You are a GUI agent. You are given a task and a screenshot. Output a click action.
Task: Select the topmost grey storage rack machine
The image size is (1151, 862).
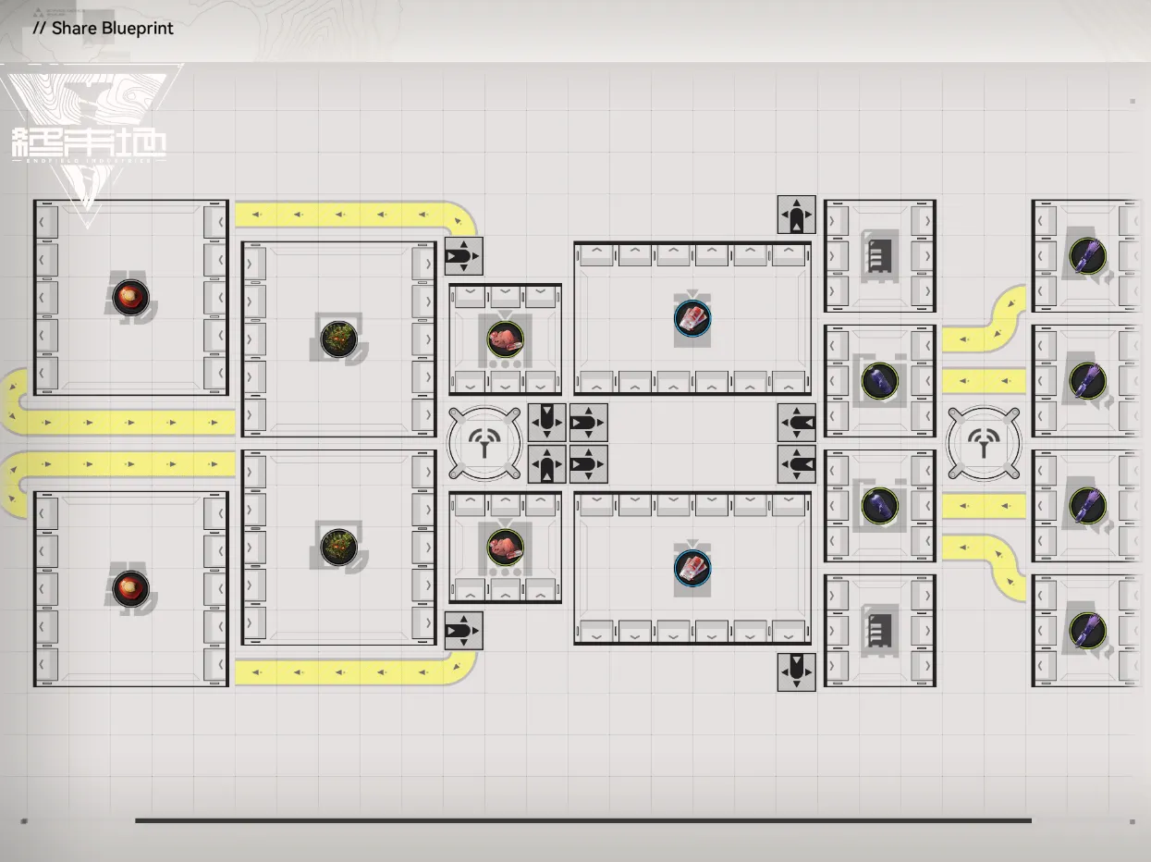click(x=879, y=255)
